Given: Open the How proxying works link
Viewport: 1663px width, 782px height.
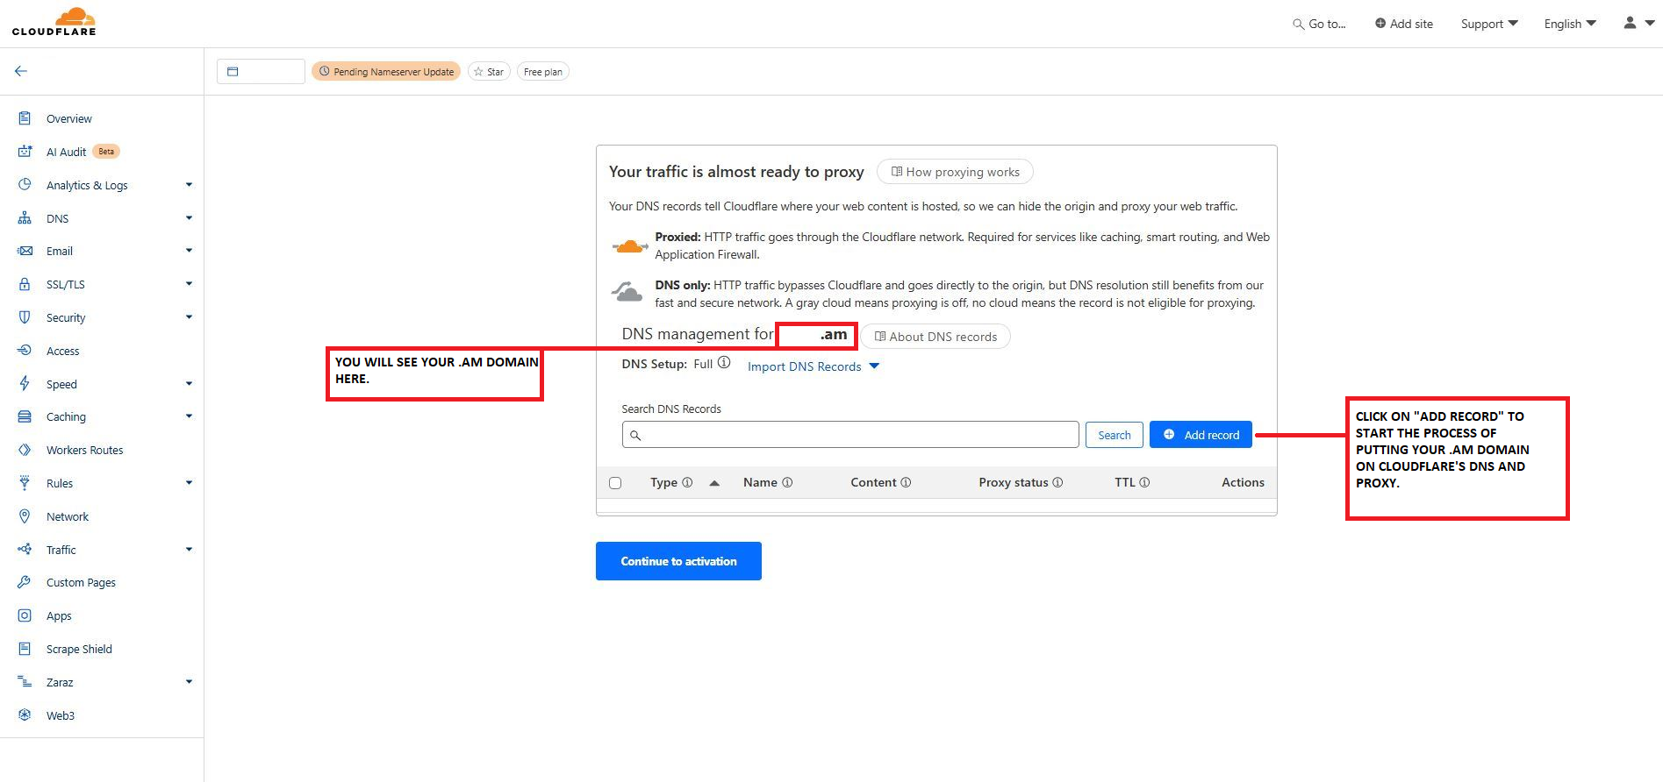Looking at the screenshot, I should click(x=955, y=172).
